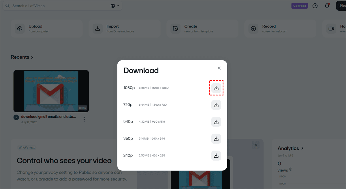Screen dimensions: 346x189
Task: Click the What's next tag
Action: click(x=27, y=148)
